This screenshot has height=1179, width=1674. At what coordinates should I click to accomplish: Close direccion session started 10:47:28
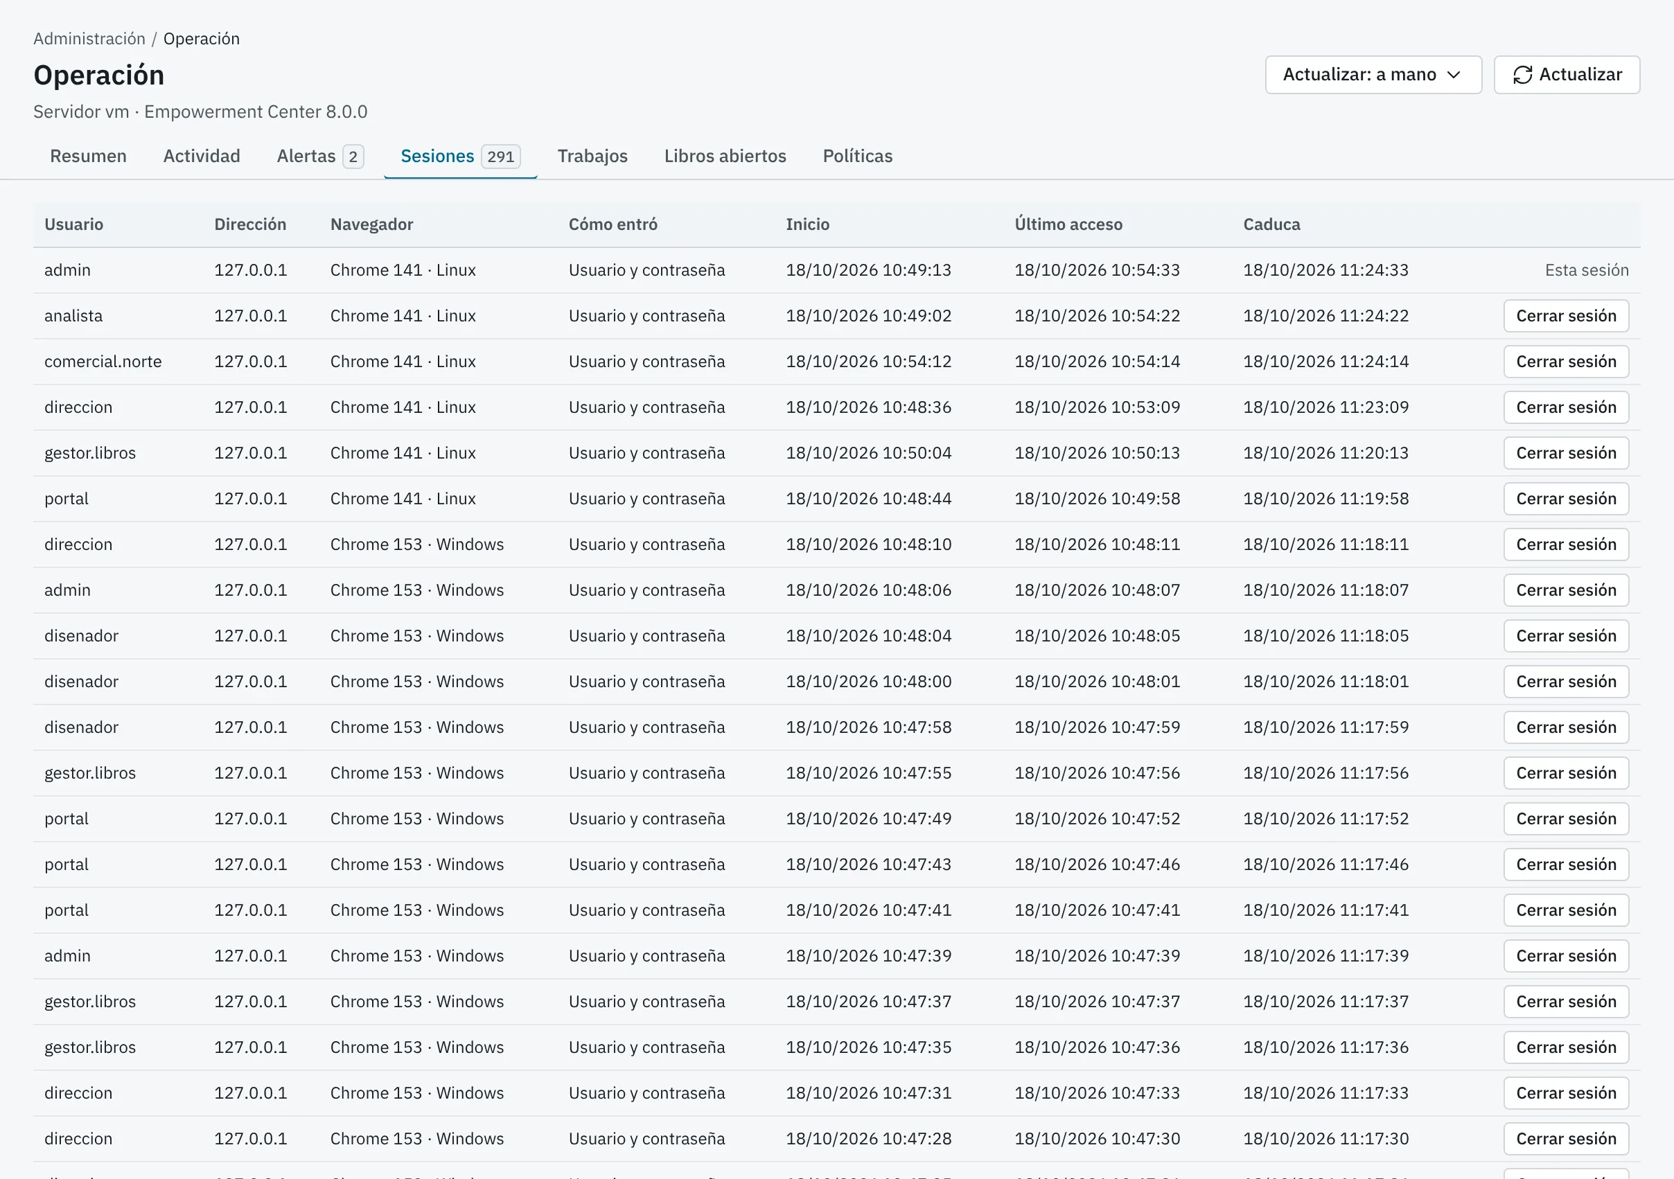1565,1139
